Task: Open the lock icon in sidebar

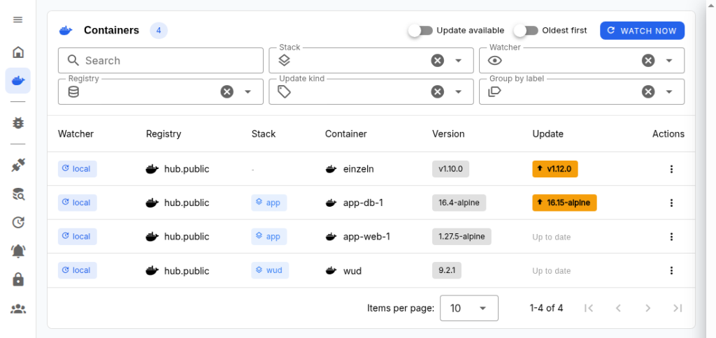Action: 17,279
